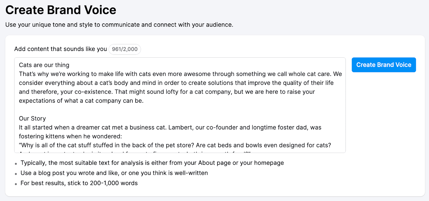Click the subtitle about tone and style
This screenshot has height=201, width=429.
coord(119,25)
